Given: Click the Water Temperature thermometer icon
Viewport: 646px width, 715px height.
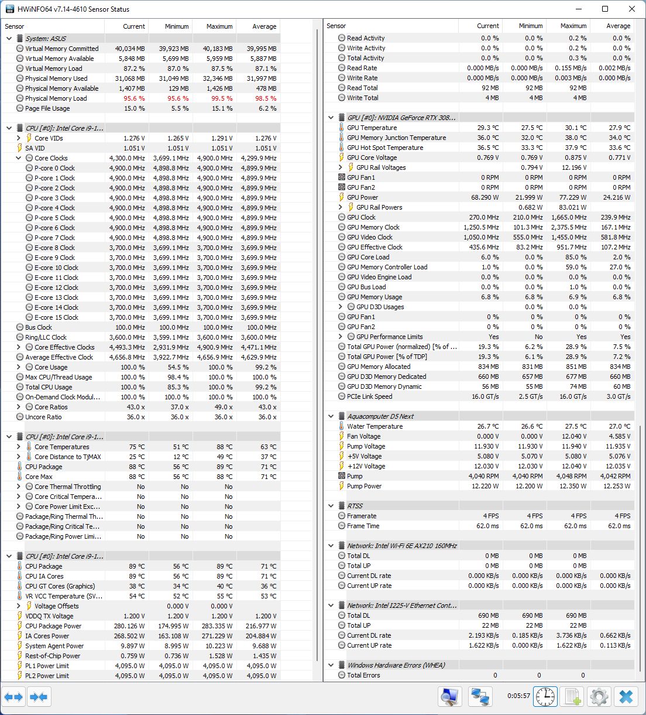Looking at the screenshot, I should pos(342,426).
